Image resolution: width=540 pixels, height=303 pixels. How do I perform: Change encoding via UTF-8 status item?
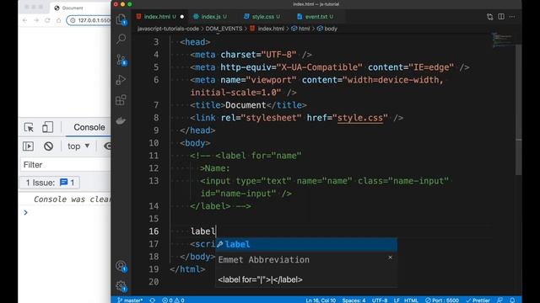(x=380, y=300)
